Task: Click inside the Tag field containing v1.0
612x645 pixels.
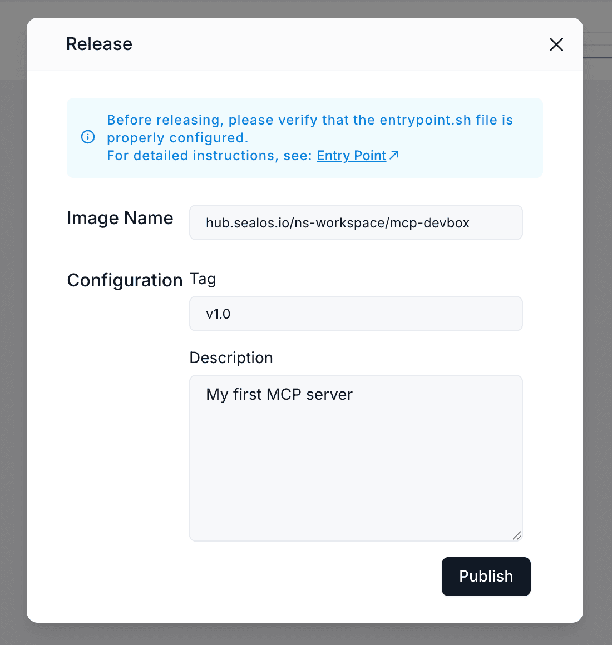Action: [x=356, y=314]
